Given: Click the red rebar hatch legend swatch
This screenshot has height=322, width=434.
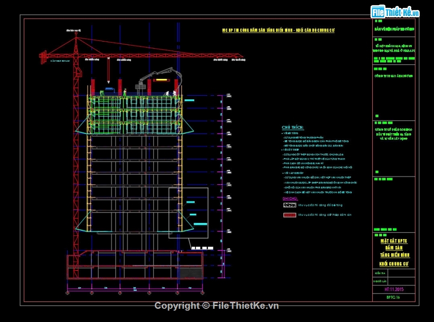Looking at the screenshot, I should (x=290, y=215).
